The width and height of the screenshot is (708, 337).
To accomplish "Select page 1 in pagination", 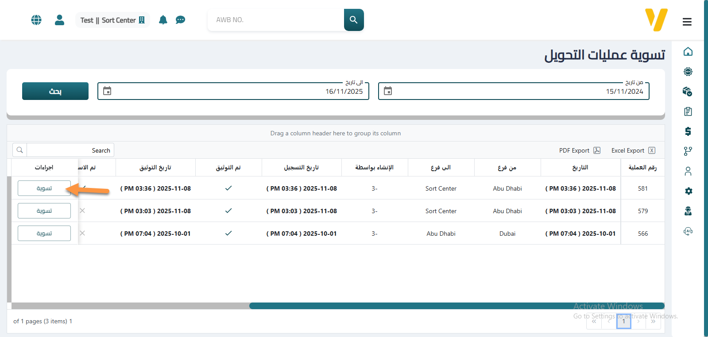I will coord(623,322).
